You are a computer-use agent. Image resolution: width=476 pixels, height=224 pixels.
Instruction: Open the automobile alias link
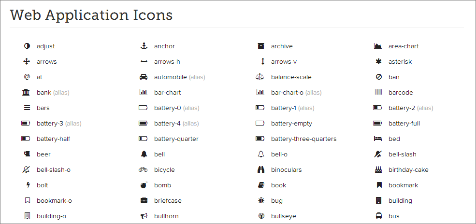[x=179, y=77]
